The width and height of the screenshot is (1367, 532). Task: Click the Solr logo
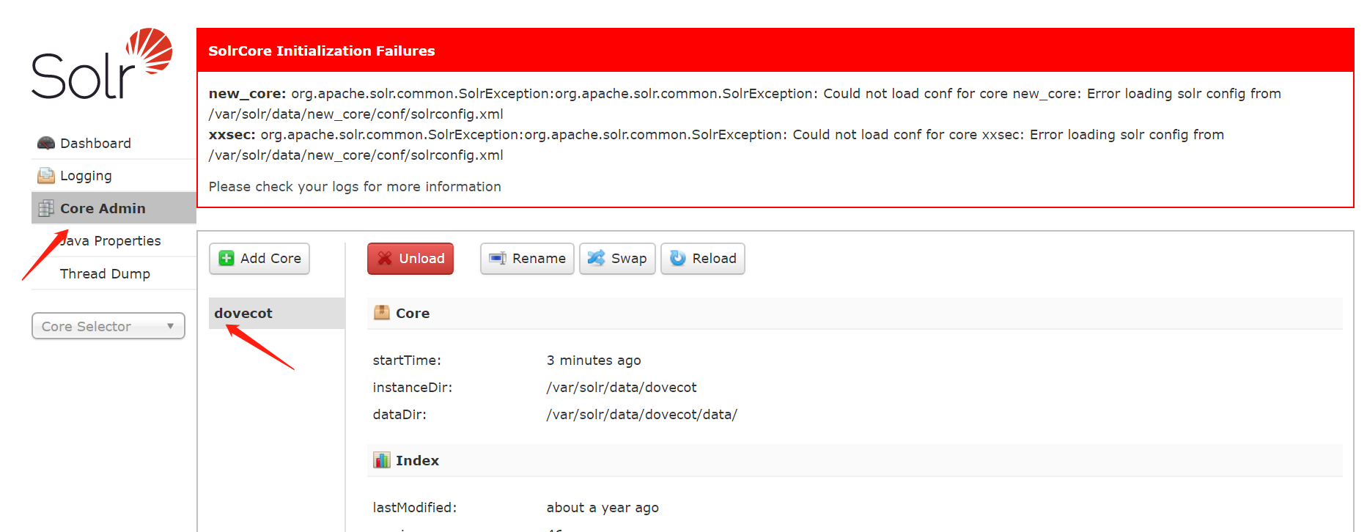click(101, 64)
